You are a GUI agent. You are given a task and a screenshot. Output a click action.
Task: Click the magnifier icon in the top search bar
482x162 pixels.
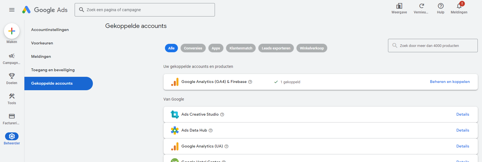(82, 10)
